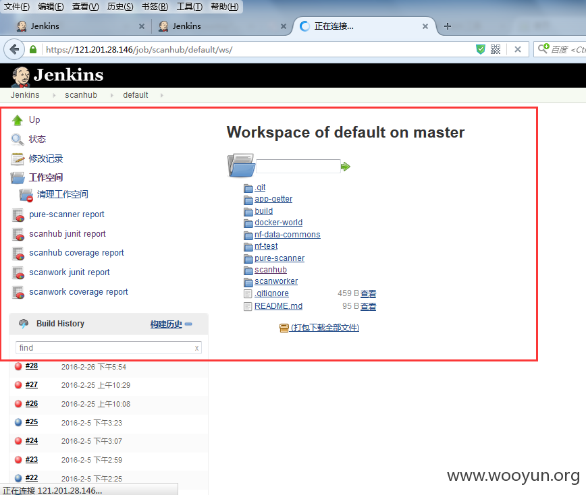Click the Build History weather icon
The width and height of the screenshot is (586, 495).
(x=24, y=324)
